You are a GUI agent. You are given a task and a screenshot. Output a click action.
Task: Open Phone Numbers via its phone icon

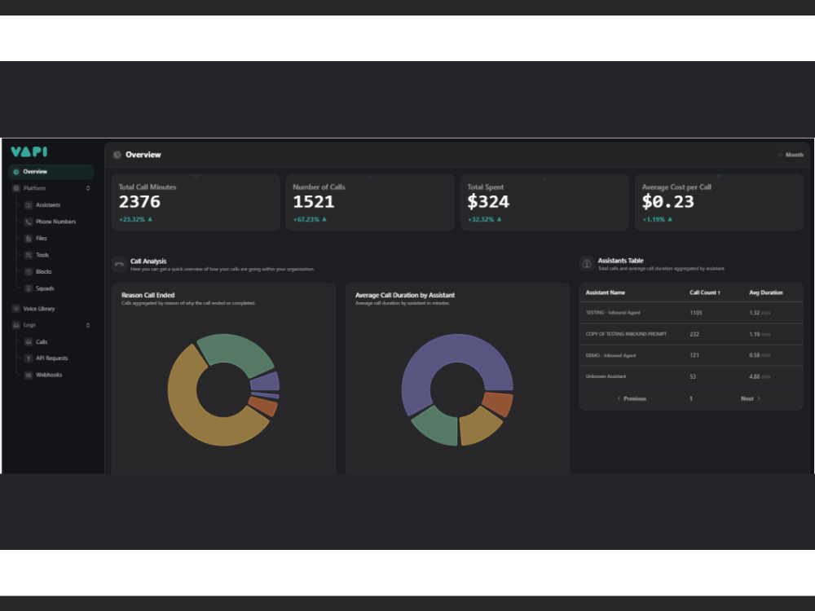(29, 222)
